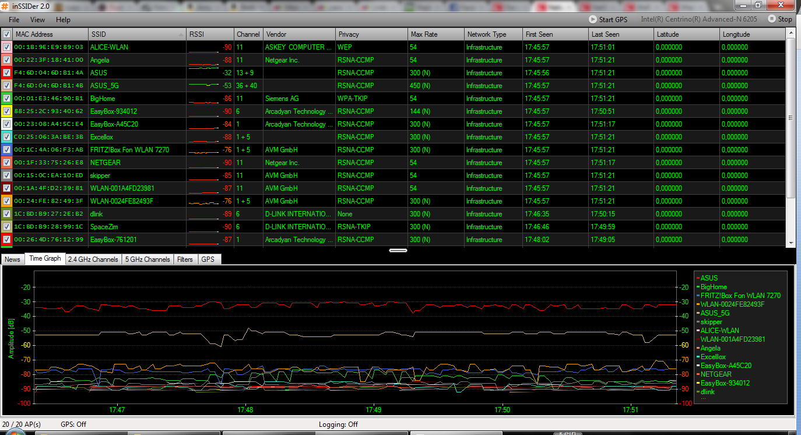This screenshot has height=435, width=801.
Task: Switch to the 5 GHz Channels tab
Action: [147, 259]
